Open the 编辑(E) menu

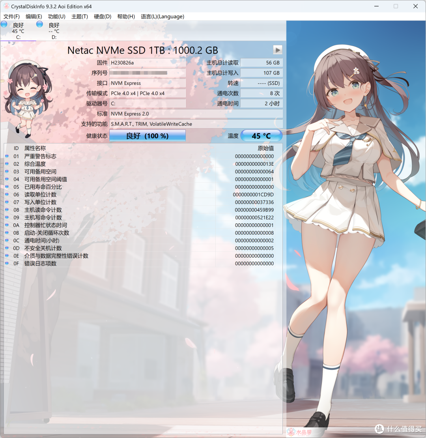pos(34,17)
